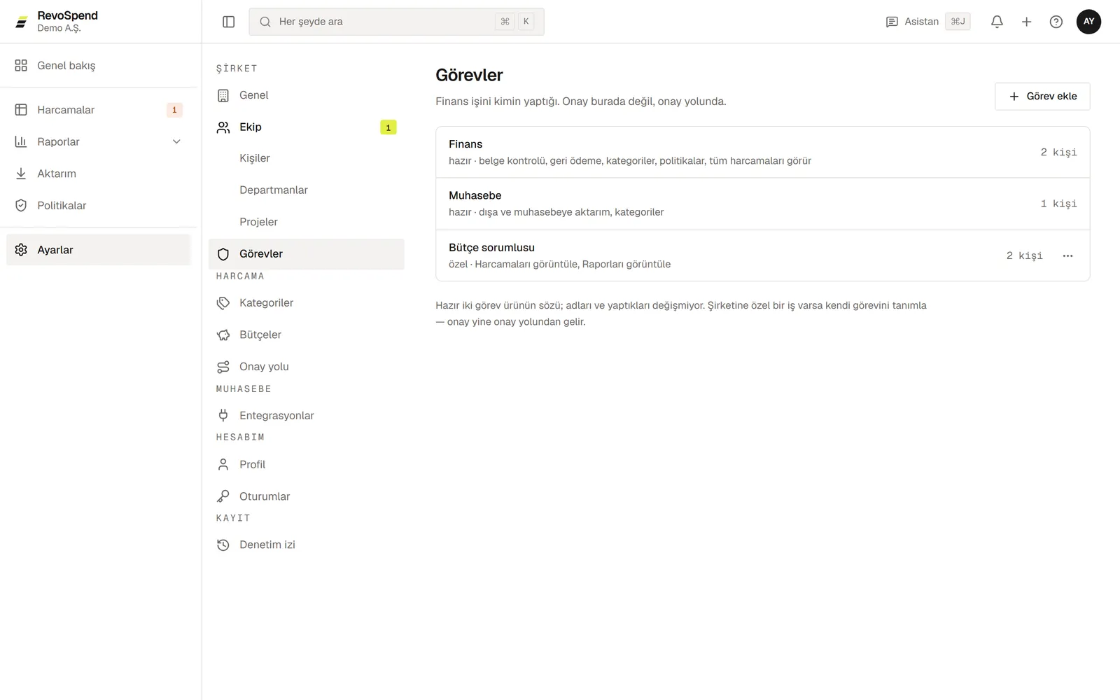
Task: Open Profil settings
Action: [x=306, y=464]
